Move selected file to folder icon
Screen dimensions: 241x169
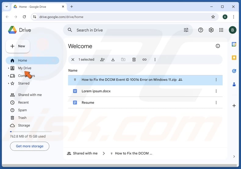(123, 59)
